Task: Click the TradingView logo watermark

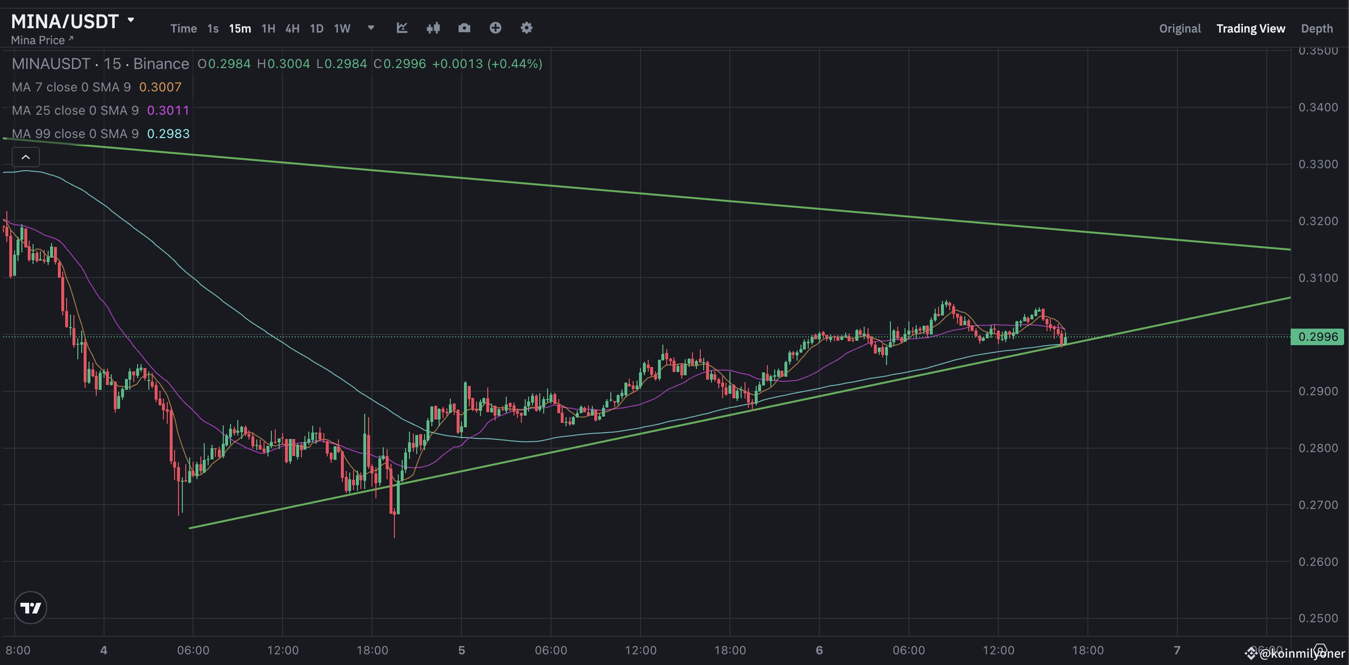Action: pyautogui.click(x=30, y=608)
